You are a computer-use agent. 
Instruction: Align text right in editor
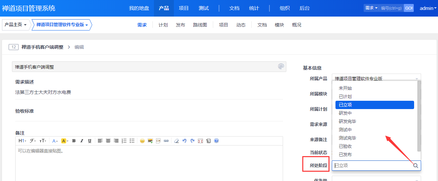point(116,141)
